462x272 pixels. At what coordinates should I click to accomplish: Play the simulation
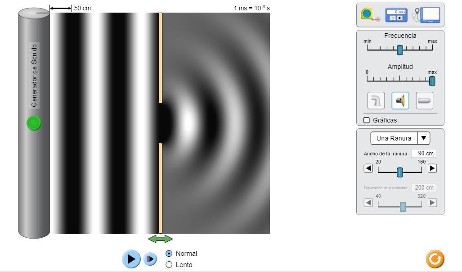coord(131,259)
